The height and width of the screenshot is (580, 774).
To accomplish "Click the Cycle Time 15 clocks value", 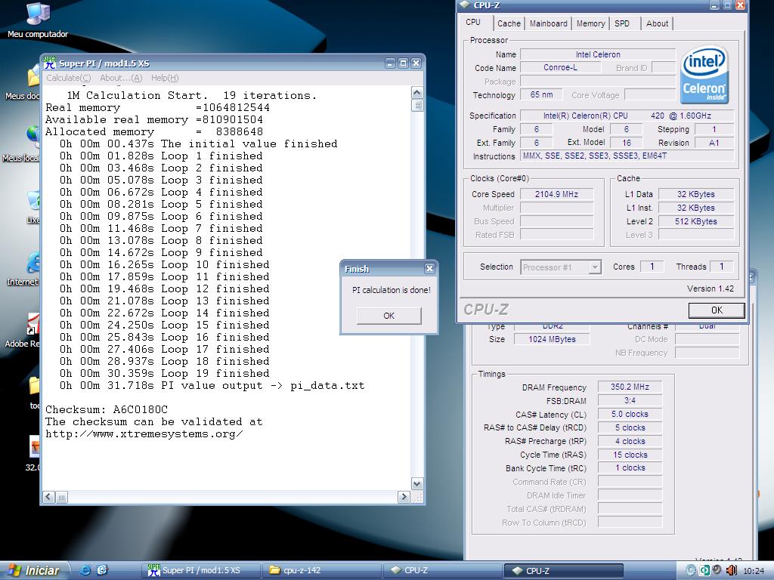I will tap(630, 455).
